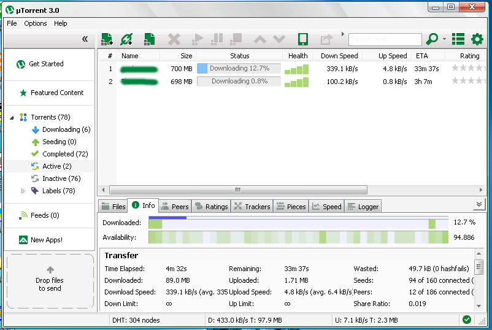Select Downloading (6) filter
Screen dimensions: 492x330
tap(61, 129)
